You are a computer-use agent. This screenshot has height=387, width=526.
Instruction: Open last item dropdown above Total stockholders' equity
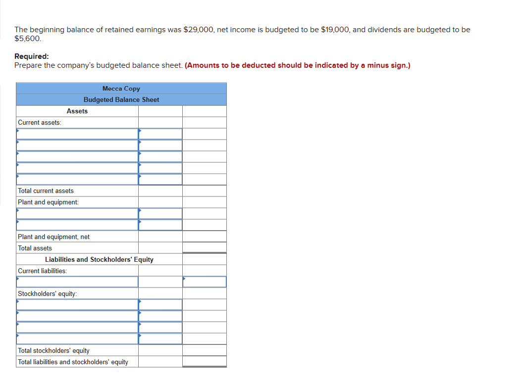click(77, 339)
